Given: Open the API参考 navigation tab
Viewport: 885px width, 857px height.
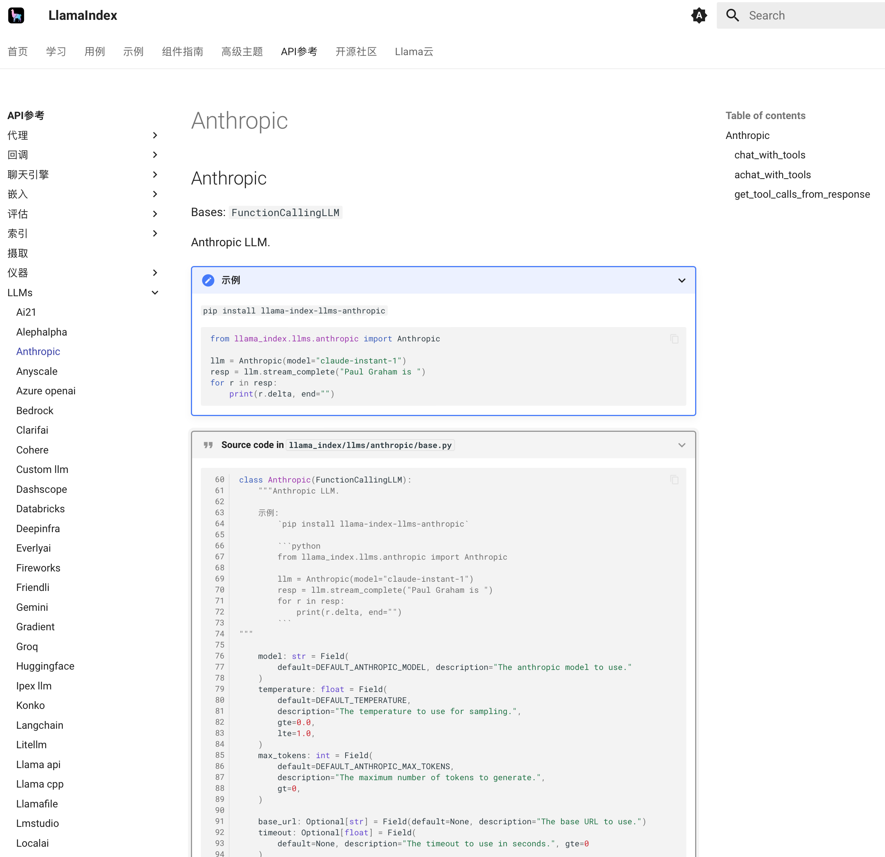Looking at the screenshot, I should tap(299, 51).
